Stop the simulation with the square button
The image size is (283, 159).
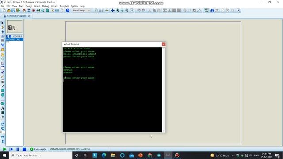tap(24, 149)
